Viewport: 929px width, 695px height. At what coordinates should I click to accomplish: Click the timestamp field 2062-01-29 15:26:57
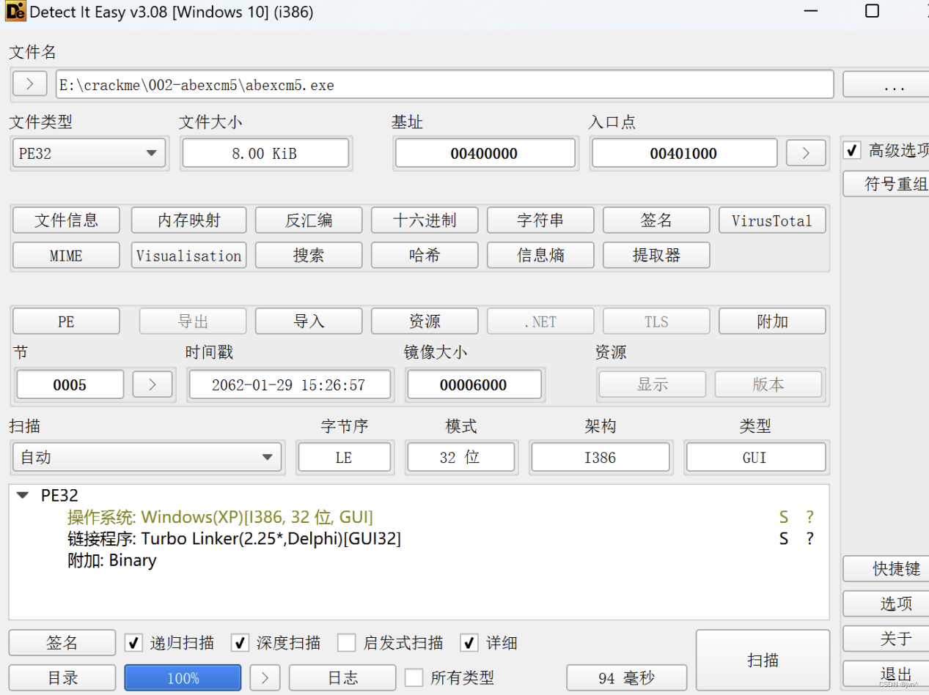pos(289,384)
